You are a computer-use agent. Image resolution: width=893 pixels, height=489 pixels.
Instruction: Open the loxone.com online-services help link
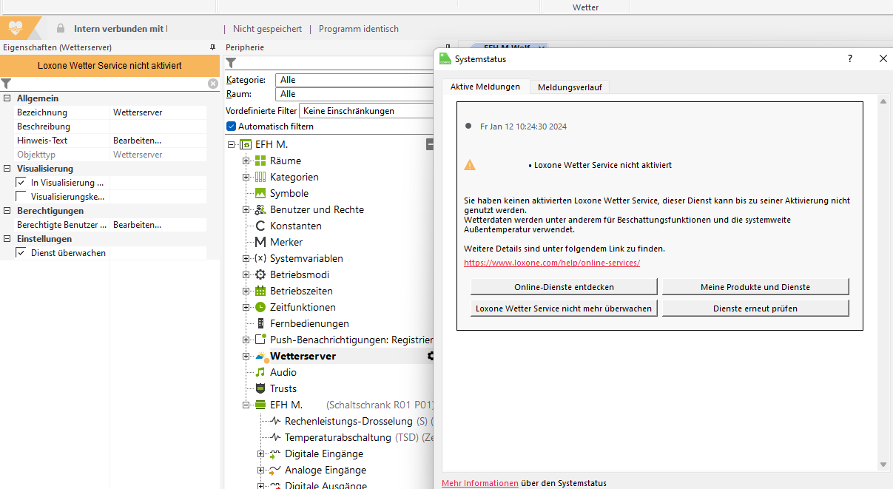tap(552, 263)
